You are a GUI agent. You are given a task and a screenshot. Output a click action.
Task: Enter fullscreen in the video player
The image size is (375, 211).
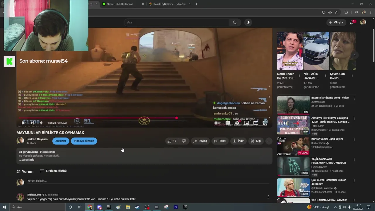(265, 123)
